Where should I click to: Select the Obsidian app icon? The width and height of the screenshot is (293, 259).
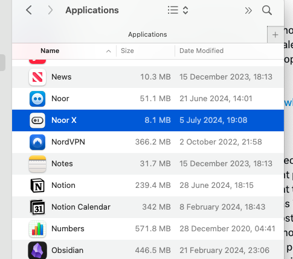tap(37, 251)
